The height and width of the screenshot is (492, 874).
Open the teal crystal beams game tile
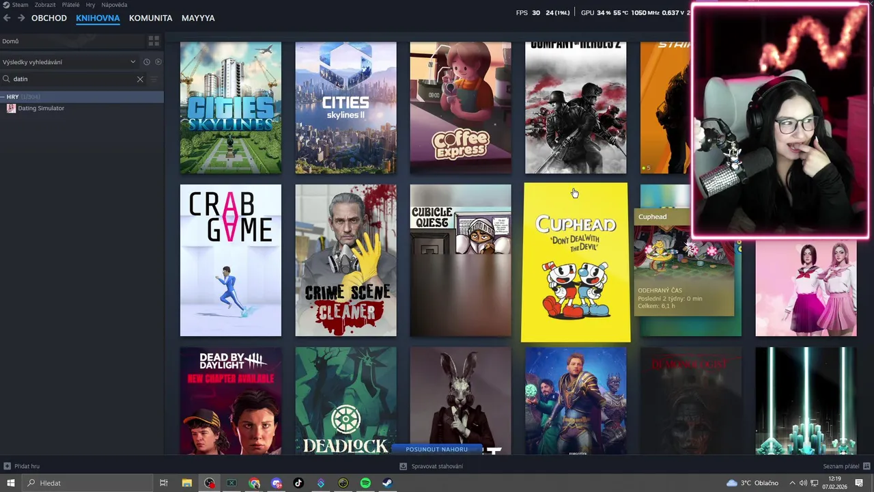[x=806, y=401]
